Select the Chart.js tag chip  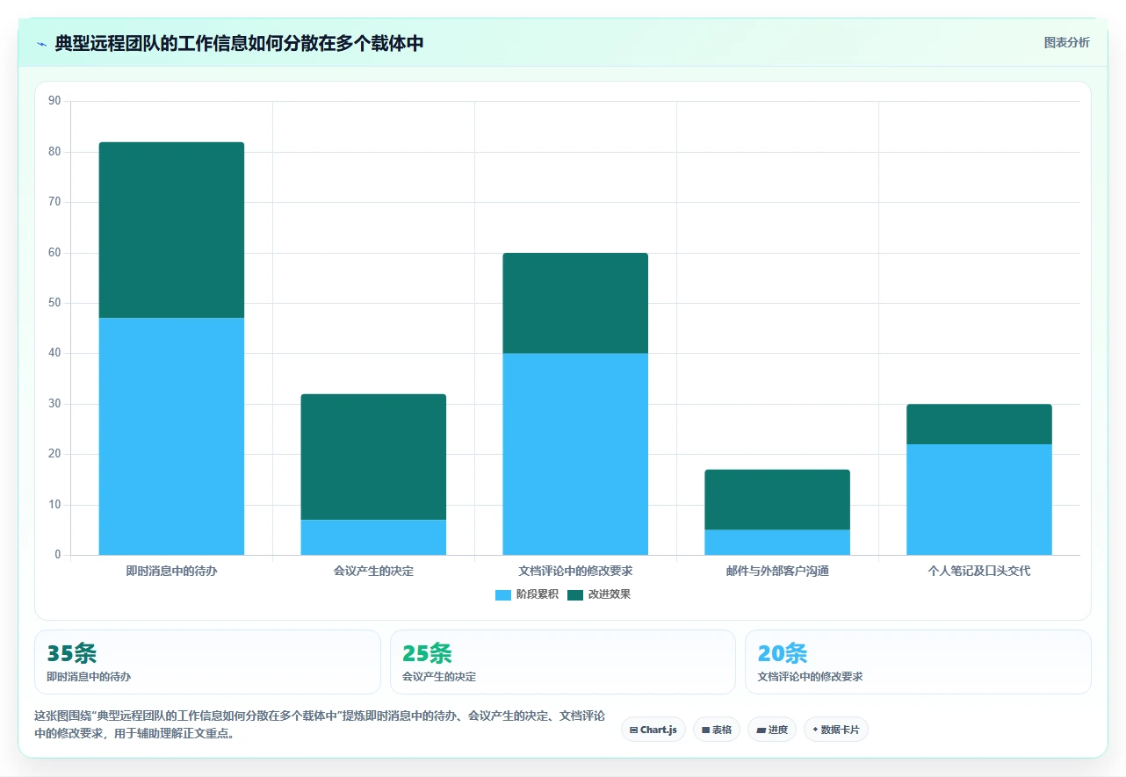click(x=653, y=730)
